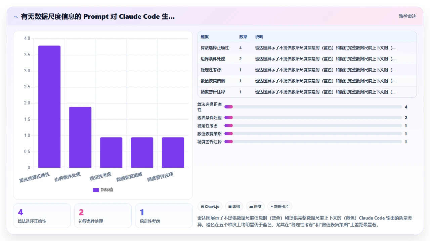Click the 精度警告注释 bar in chart
Screen dimensions: 430x241
173,152
